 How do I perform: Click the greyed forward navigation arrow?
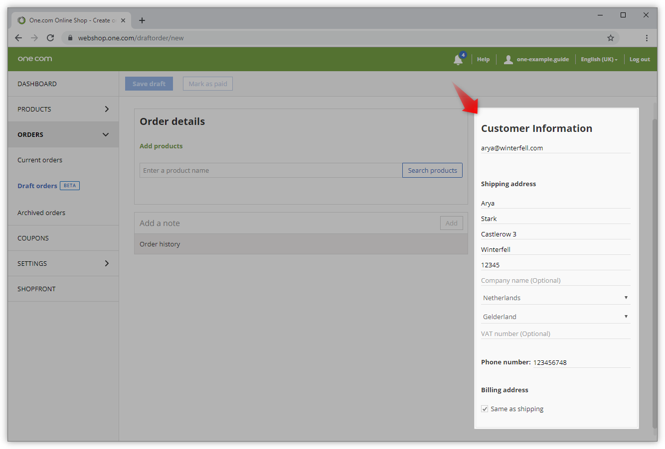[34, 37]
